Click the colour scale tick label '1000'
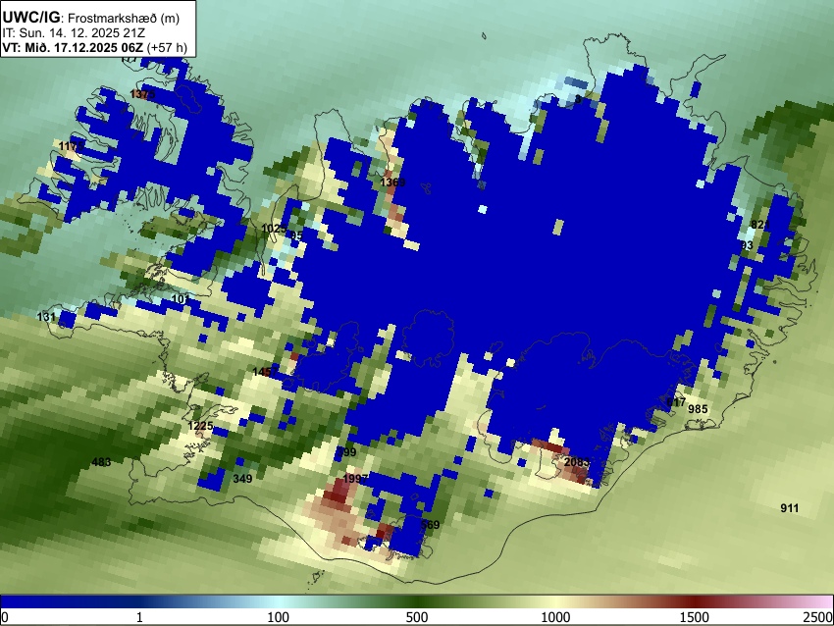The height and width of the screenshot is (626, 834). (x=555, y=617)
